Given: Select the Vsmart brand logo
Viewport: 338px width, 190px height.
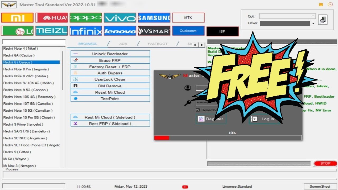Looking at the screenshot, I should point(154,31).
